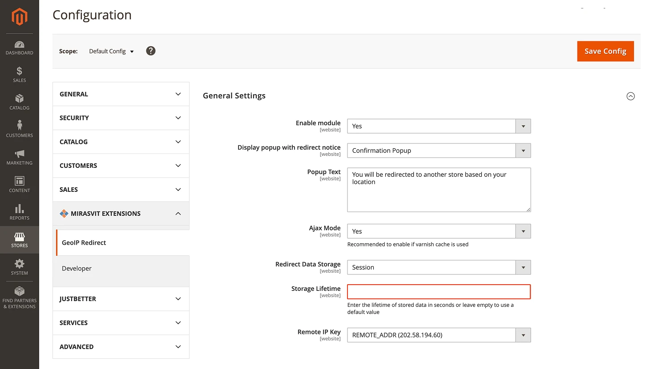The width and height of the screenshot is (654, 369).
Task: Collapse the General Settings panel
Action: tap(630, 96)
